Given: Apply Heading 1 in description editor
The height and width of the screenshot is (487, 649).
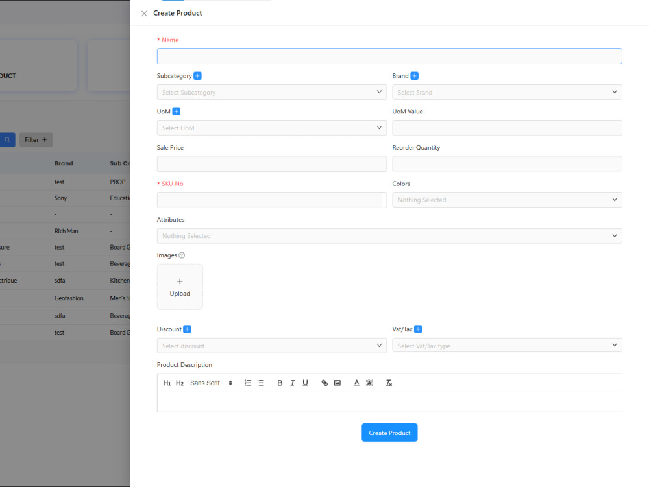Looking at the screenshot, I should 167,383.
